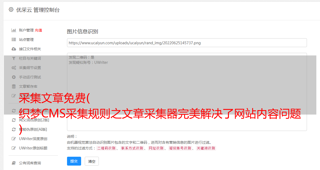
Task: Click the 站点管理 server icon
Action: (14, 40)
